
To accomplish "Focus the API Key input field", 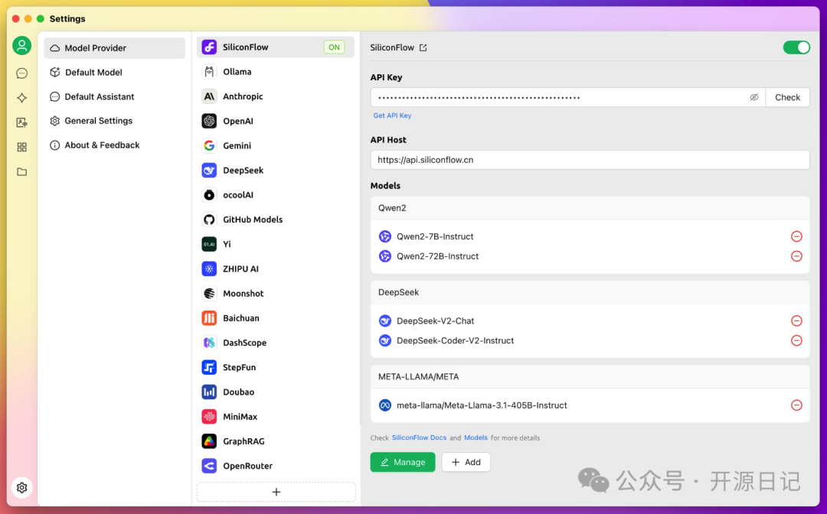I will [x=567, y=97].
